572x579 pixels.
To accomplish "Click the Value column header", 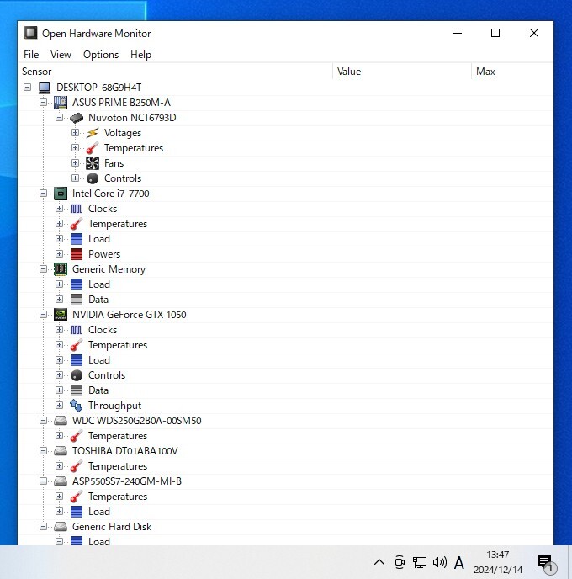I will point(402,72).
